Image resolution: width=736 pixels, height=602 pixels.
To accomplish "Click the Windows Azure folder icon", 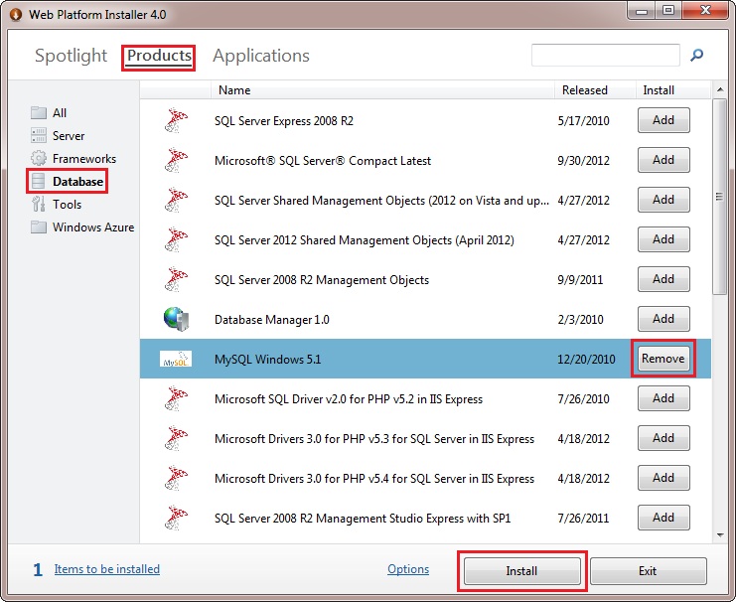I will pos(39,227).
